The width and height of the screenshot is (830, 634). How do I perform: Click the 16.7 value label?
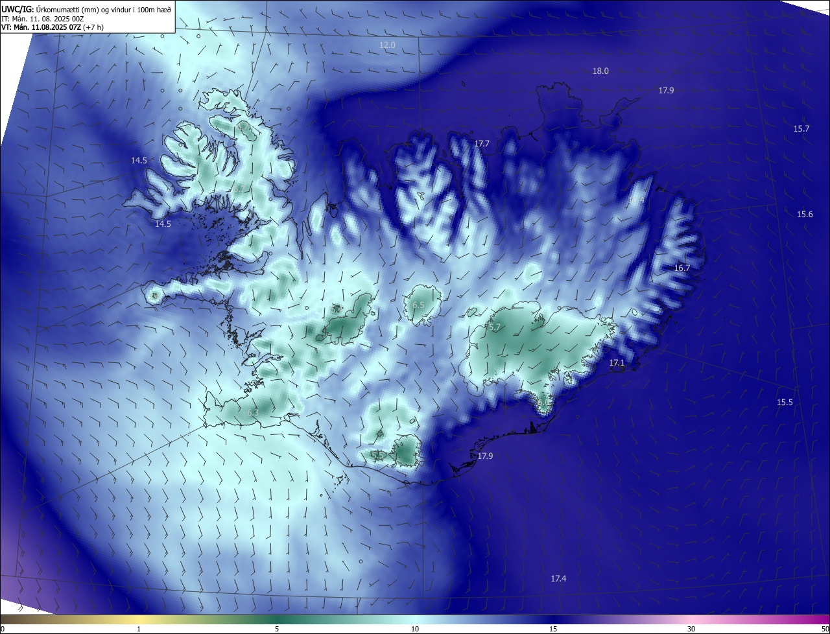[682, 268]
